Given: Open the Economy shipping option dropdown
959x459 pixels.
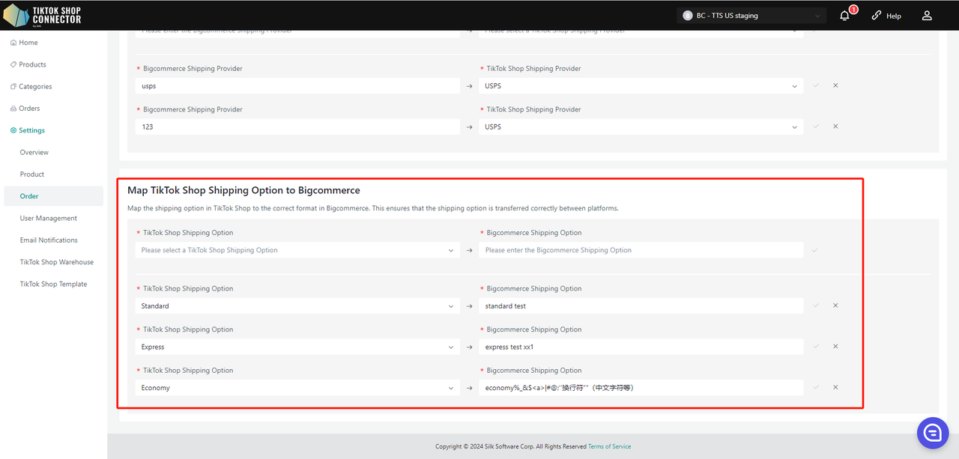Looking at the screenshot, I should coord(297,388).
